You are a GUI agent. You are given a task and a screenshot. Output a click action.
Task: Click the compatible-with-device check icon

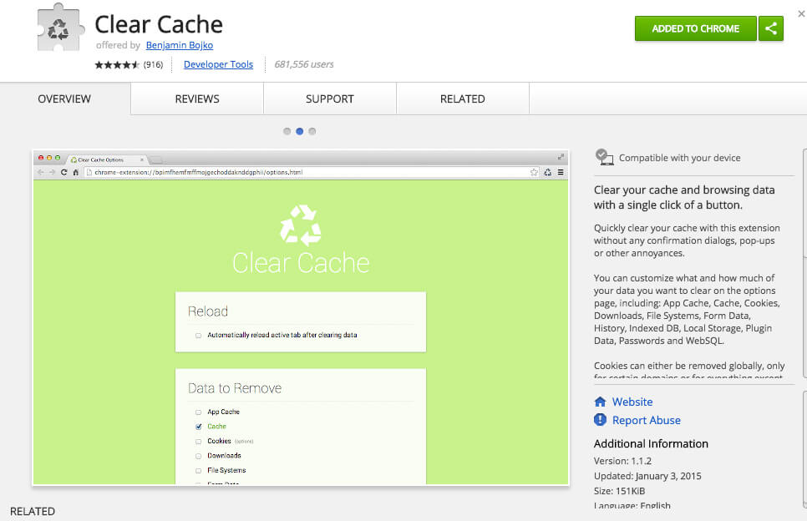[604, 157]
